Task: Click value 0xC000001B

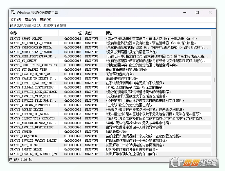Action: point(73,79)
